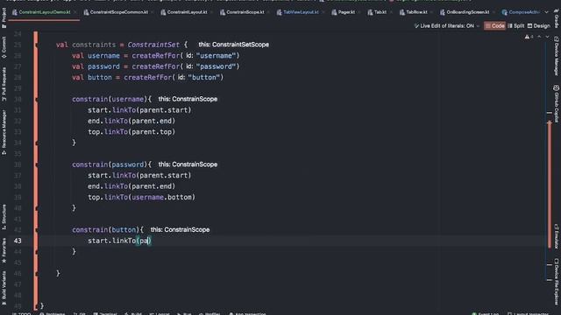Click top.linkTo(username.bottom) line
Viewport: 561px width, 315px height.
(x=141, y=197)
